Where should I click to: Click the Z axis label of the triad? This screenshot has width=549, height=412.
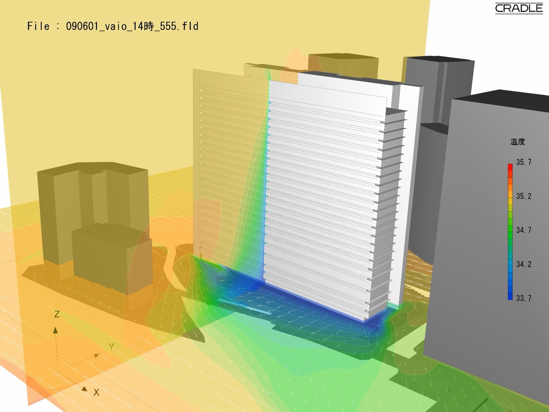pyautogui.click(x=57, y=314)
